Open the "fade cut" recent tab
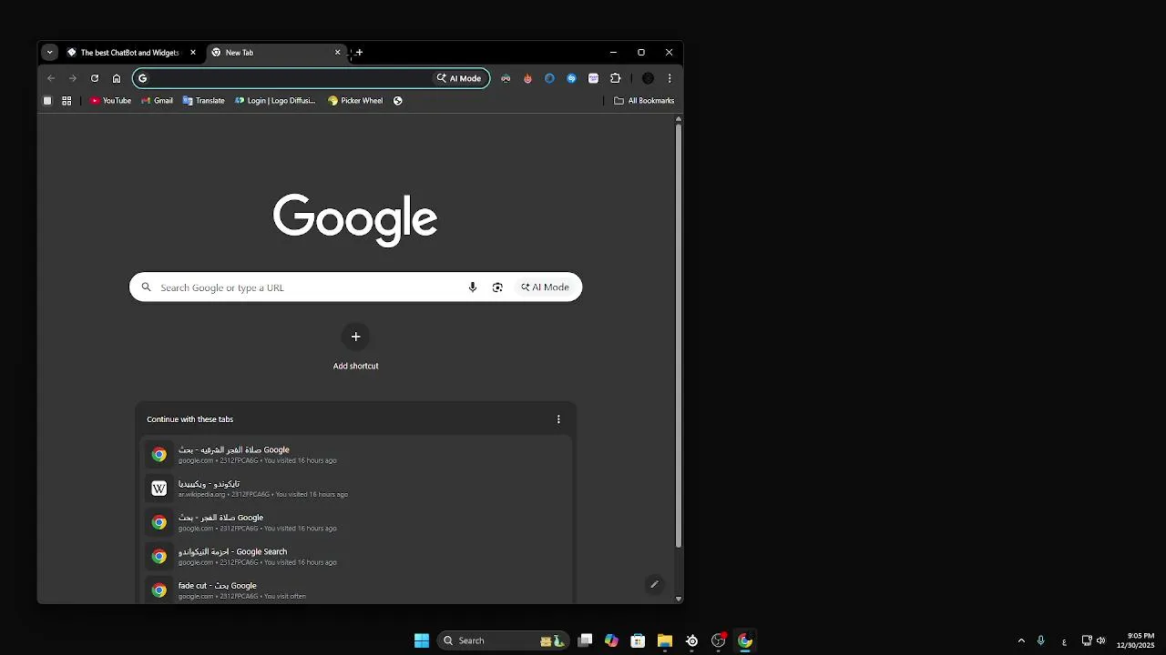Viewport: 1166px width, 655px height. [355, 590]
